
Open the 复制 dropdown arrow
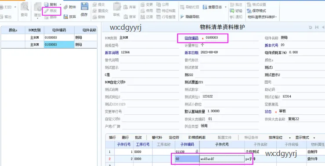tap(60, 4)
